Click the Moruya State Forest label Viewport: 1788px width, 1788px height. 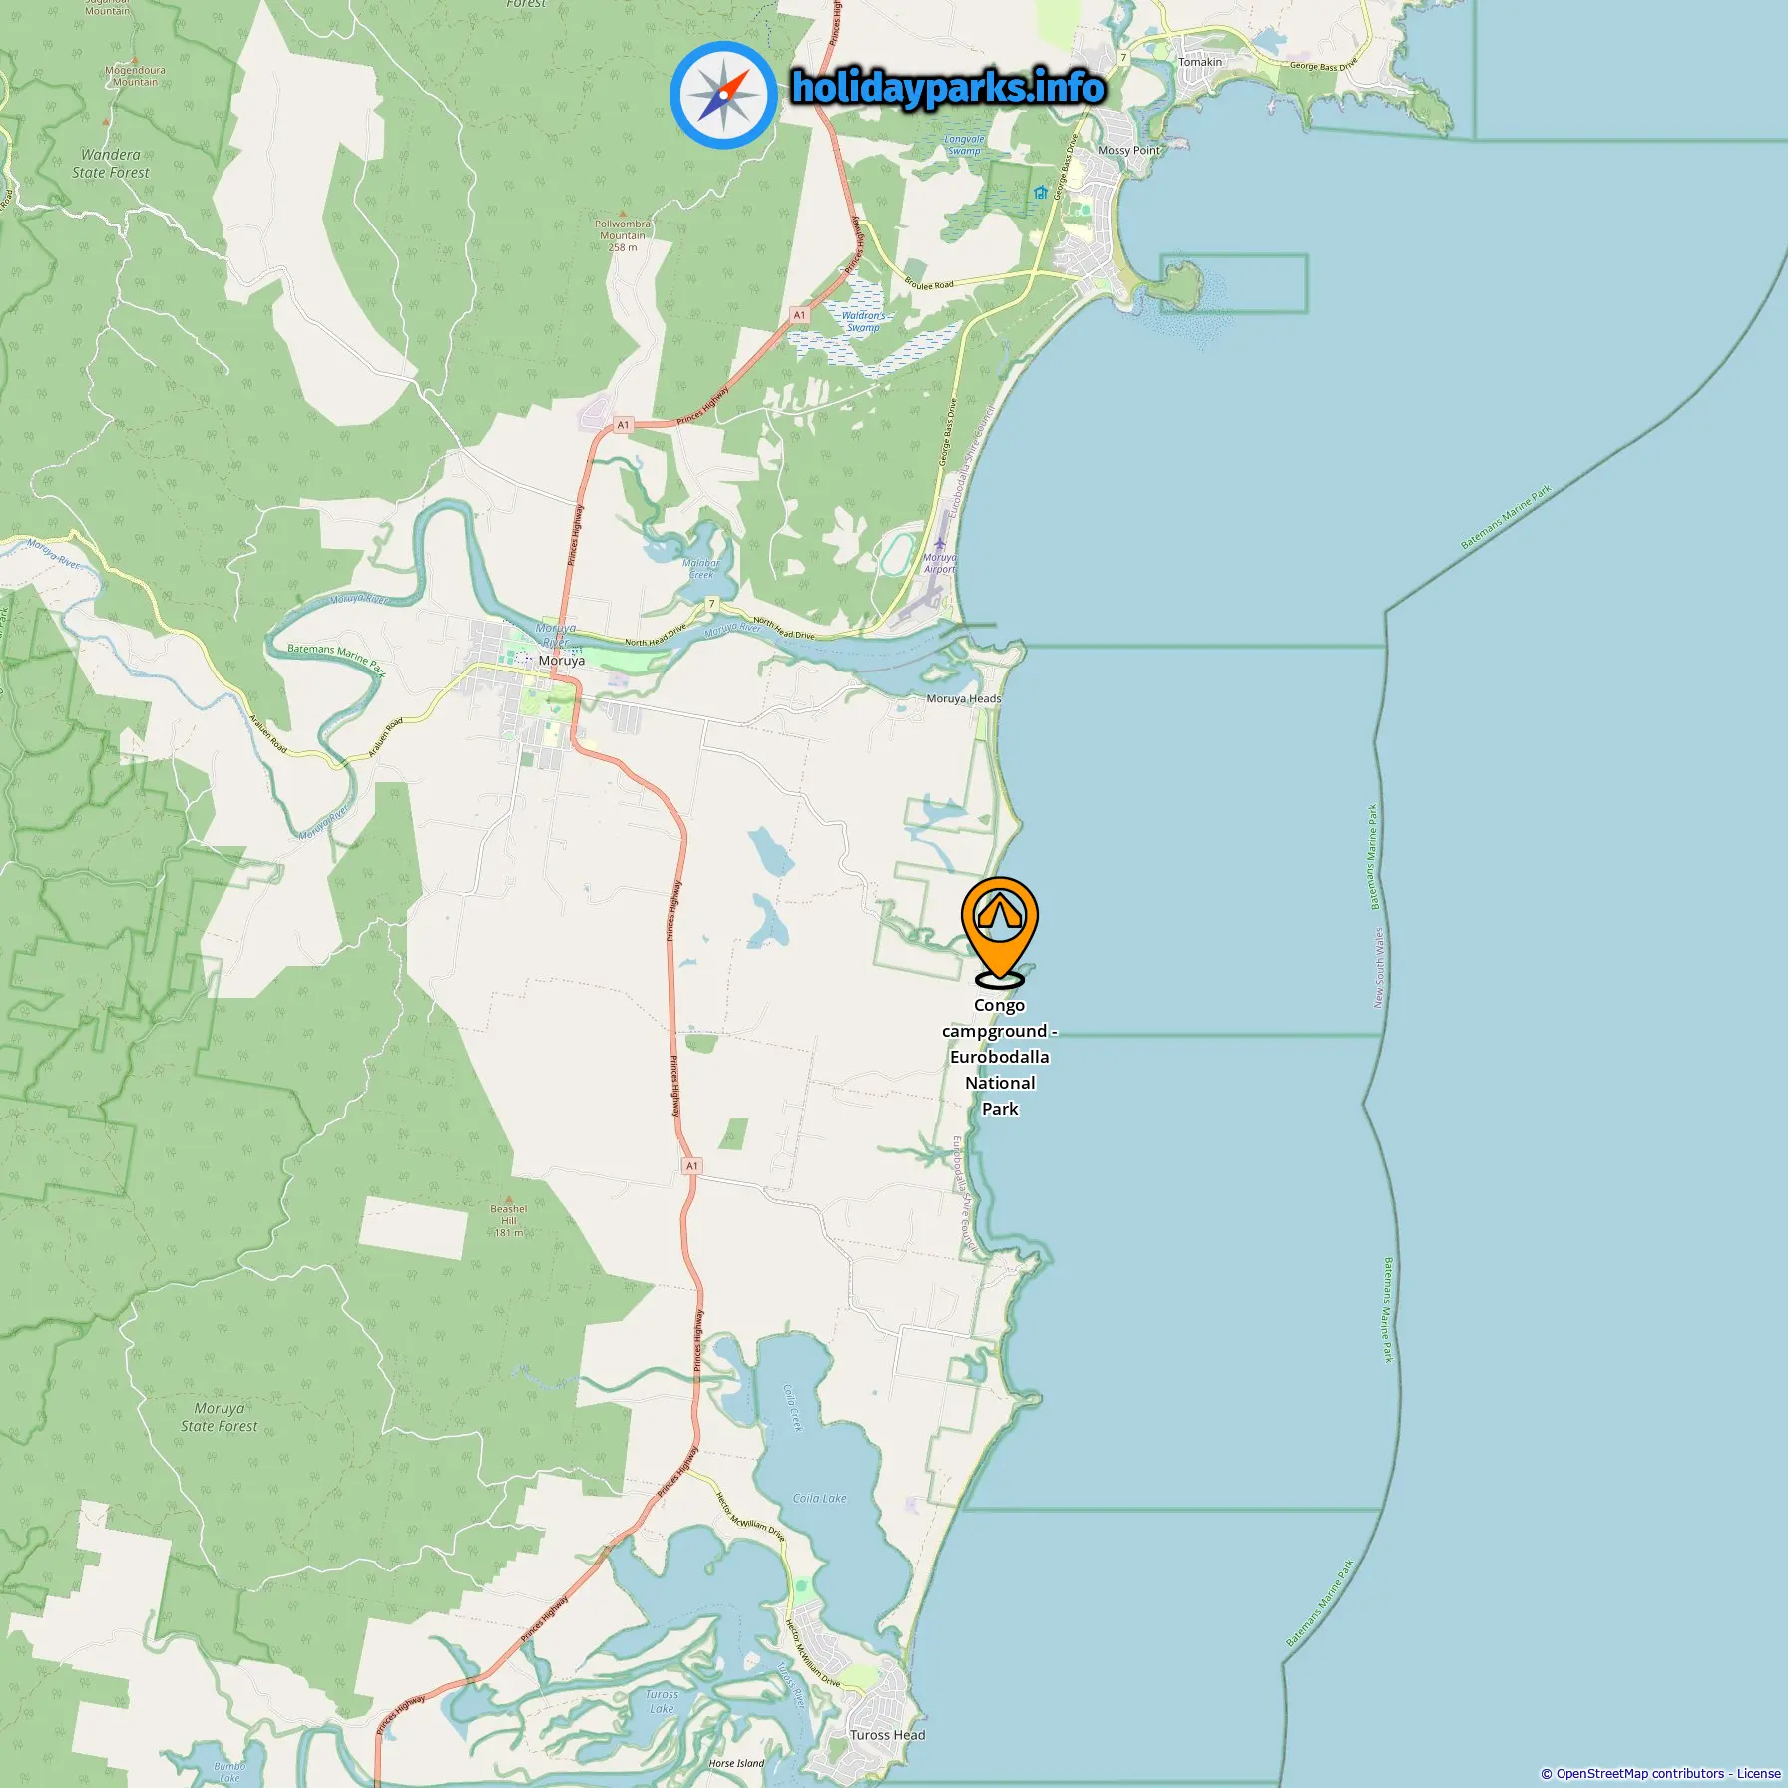point(219,1417)
